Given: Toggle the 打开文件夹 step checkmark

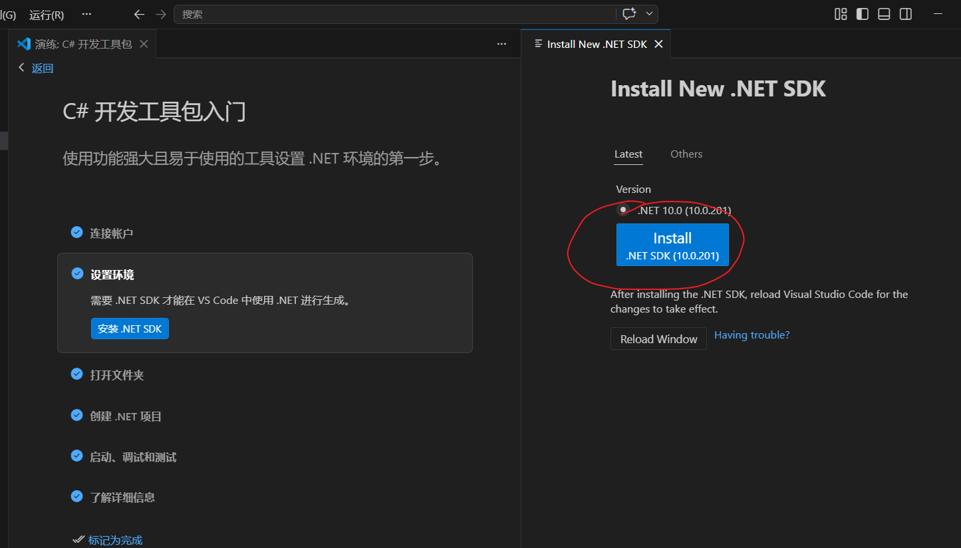Looking at the screenshot, I should point(76,374).
